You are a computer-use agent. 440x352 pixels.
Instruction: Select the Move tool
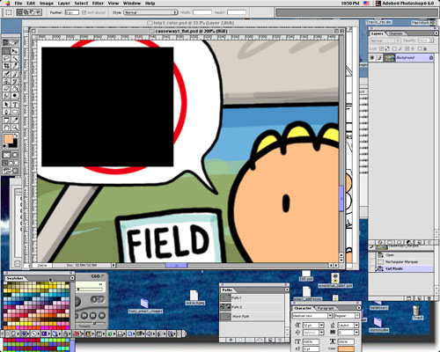[x=15, y=51]
